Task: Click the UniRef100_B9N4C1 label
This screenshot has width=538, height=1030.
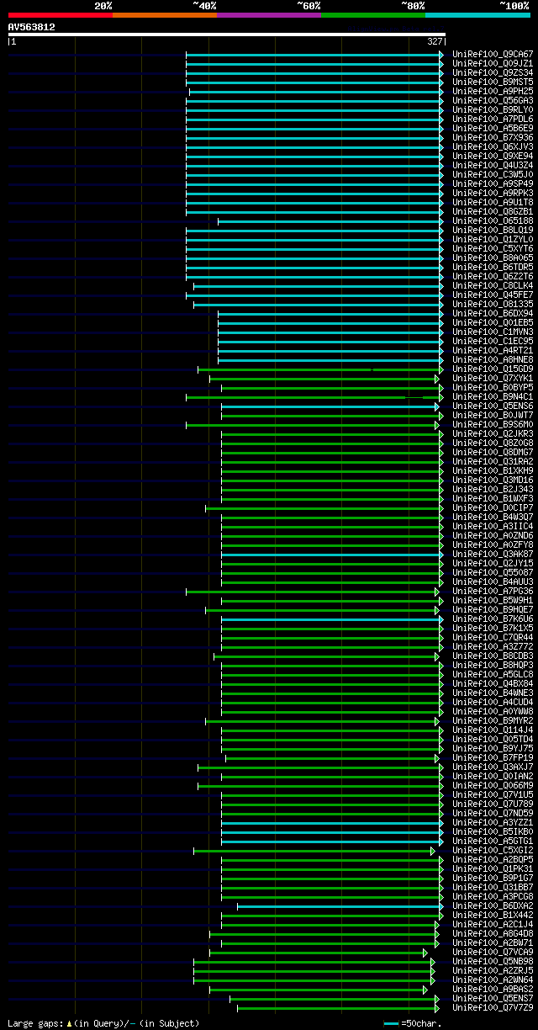Action: click(x=493, y=396)
